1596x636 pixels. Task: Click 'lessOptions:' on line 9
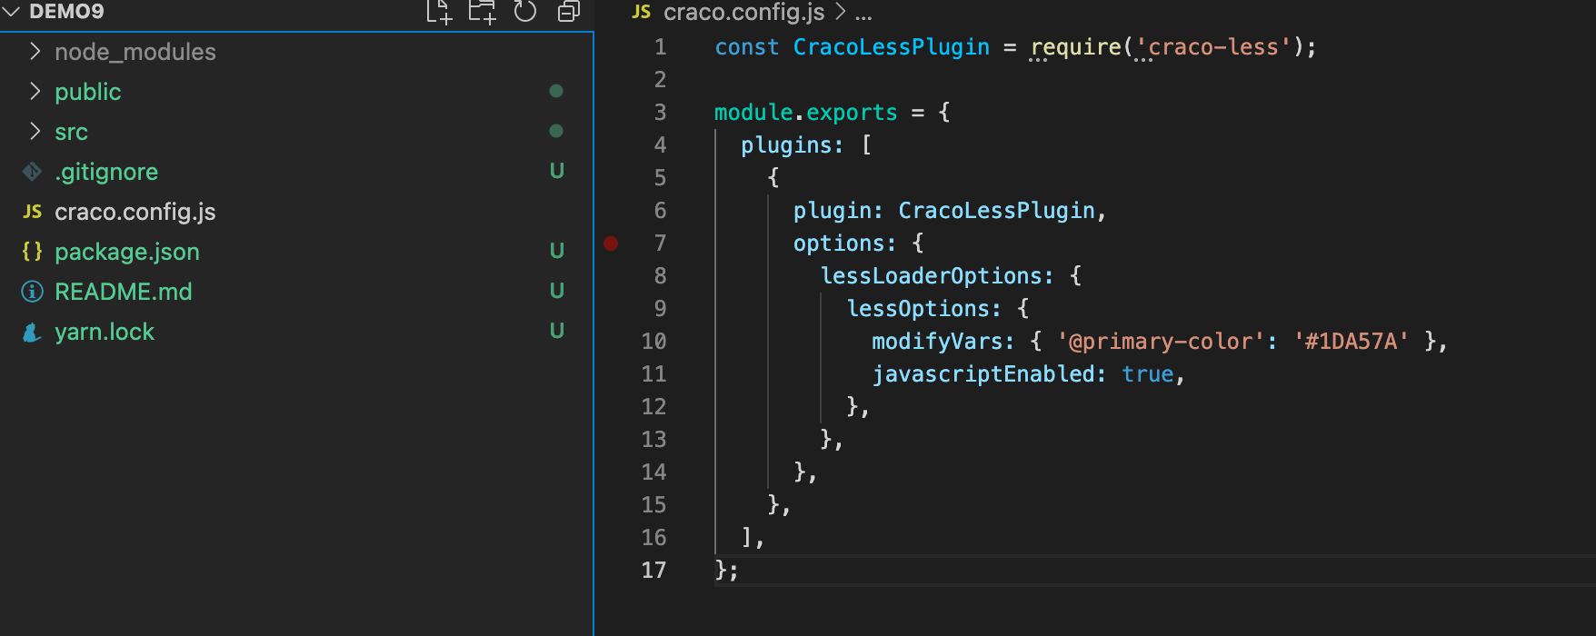923,309
